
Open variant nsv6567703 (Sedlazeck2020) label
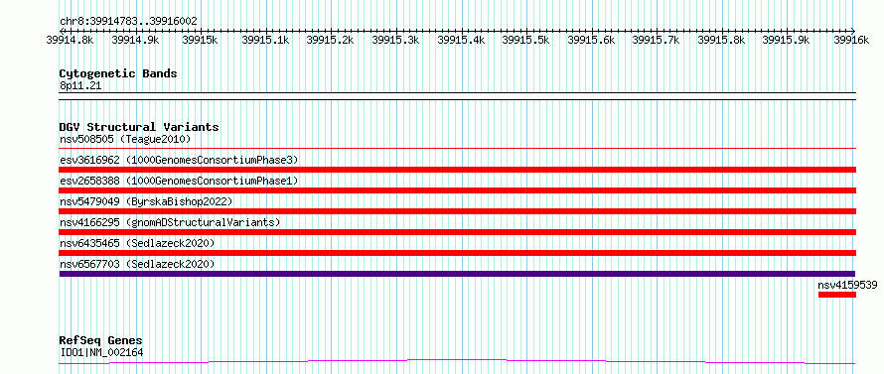[x=137, y=264]
